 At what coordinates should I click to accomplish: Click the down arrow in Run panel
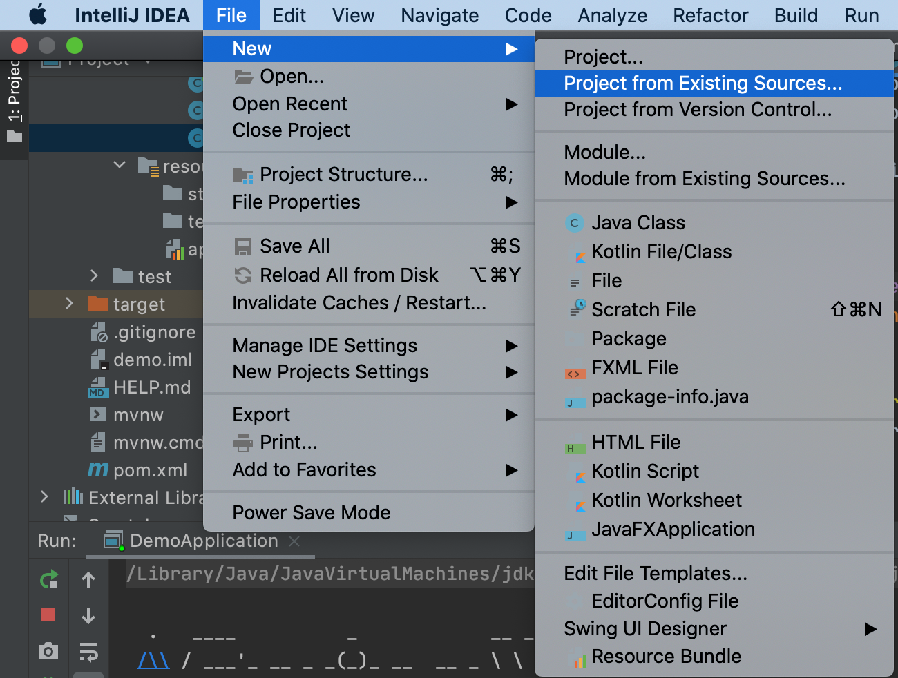pyautogui.click(x=88, y=615)
